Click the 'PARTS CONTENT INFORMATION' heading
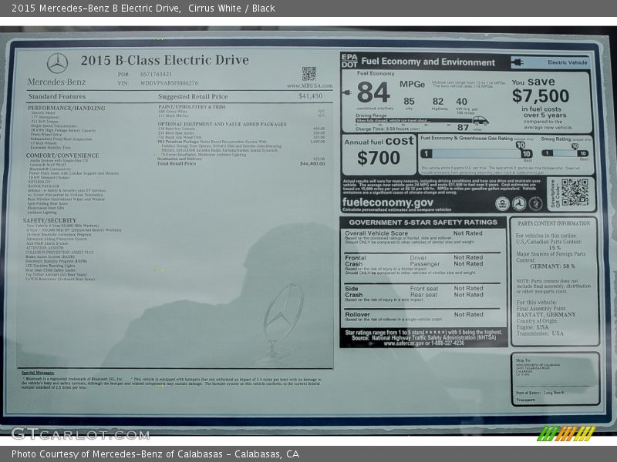Image resolution: width=617 pixels, height=462 pixels. pyautogui.click(x=554, y=223)
